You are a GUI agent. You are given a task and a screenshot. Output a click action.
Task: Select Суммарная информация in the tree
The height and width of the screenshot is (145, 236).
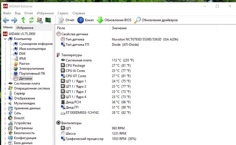click(36, 44)
